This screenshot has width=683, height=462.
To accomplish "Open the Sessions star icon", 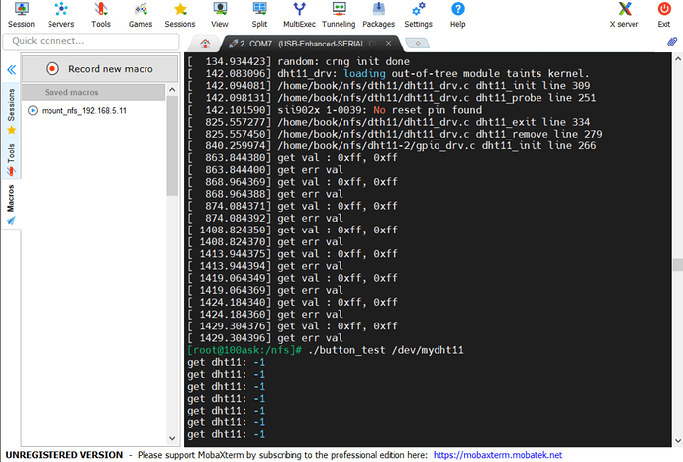I will pos(180,15).
